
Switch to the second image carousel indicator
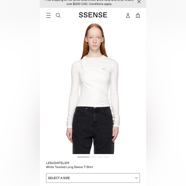click(93, 157)
